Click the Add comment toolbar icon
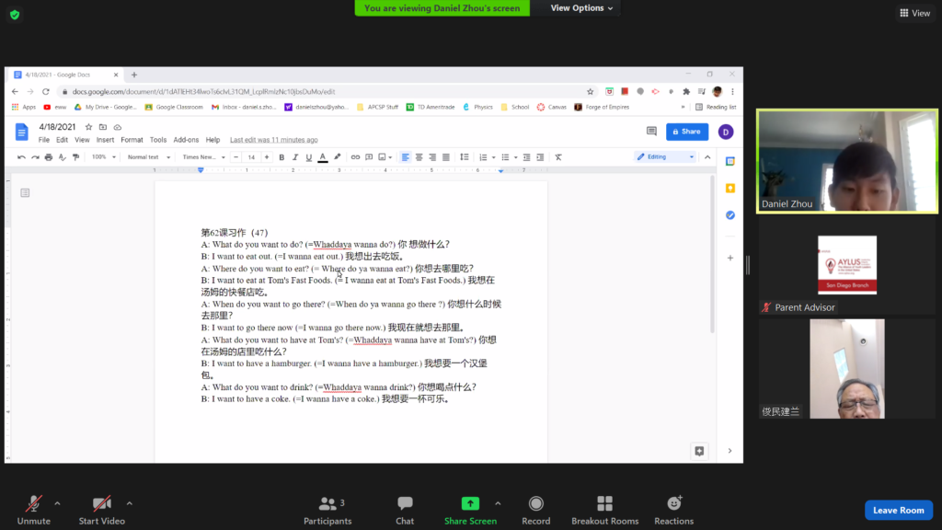This screenshot has height=530, width=942. tap(369, 157)
